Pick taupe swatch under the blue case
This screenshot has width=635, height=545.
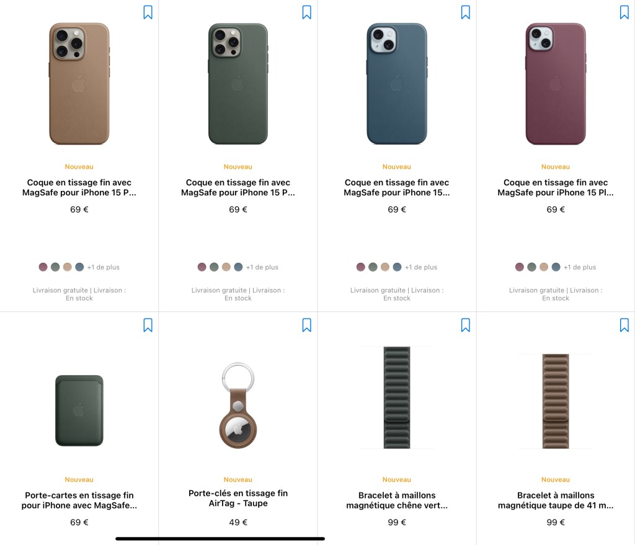coord(384,267)
